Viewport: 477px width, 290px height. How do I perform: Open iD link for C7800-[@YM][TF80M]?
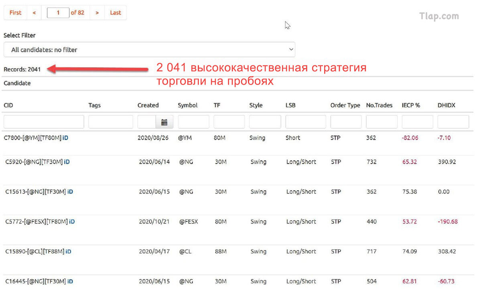pyautogui.click(x=65, y=138)
